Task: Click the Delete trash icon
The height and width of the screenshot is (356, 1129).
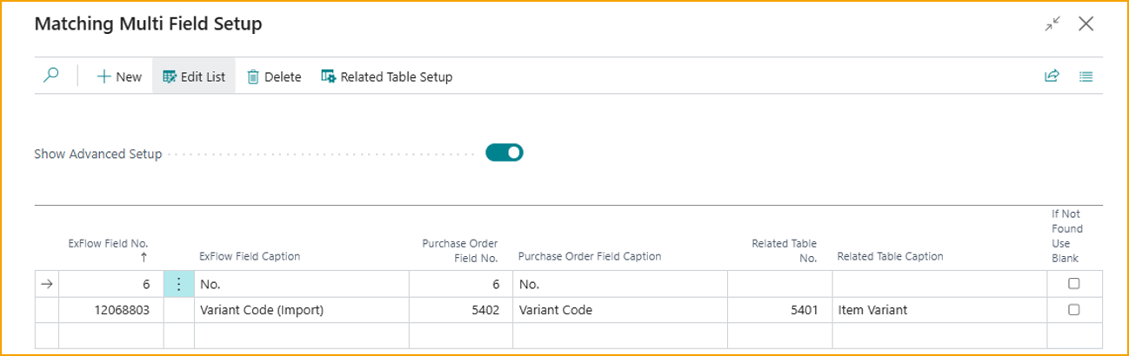Action: click(253, 76)
